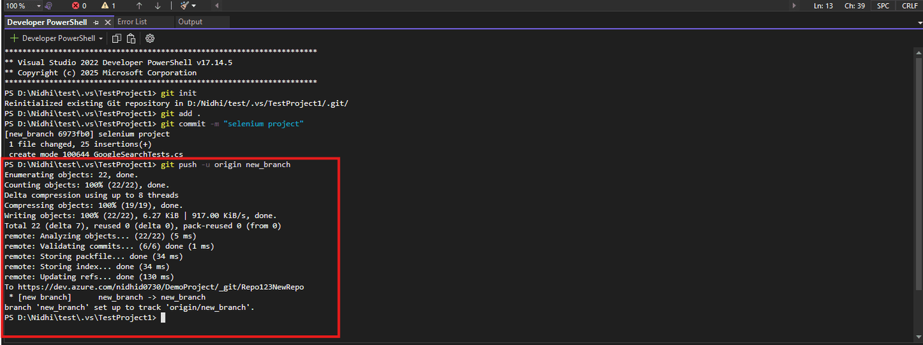Click the 'Writing objects: 100%' output line

tap(140, 215)
